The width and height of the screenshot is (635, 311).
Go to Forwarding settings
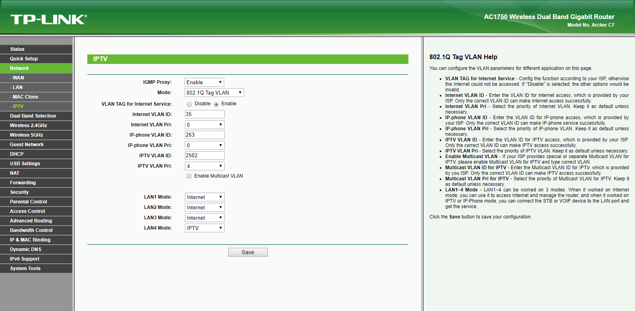(x=36, y=183)
